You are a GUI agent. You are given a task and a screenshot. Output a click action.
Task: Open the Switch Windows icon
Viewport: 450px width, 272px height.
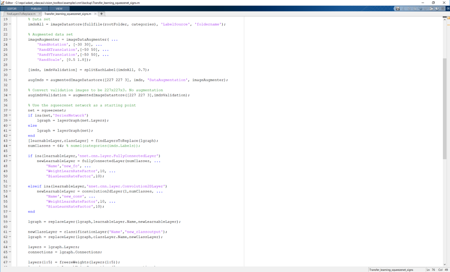point(432,9)
